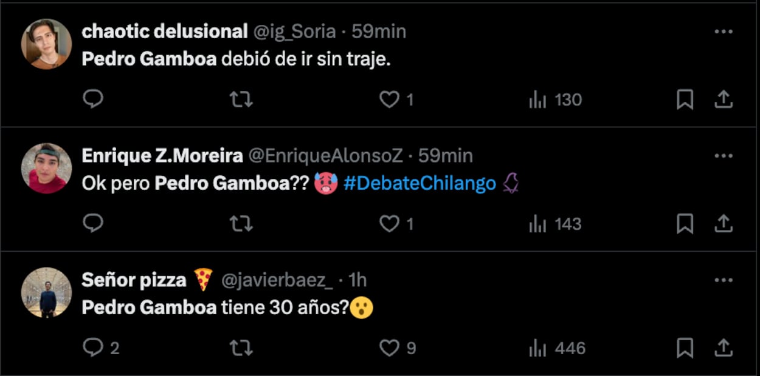Open the #DebateChilango hashtag

[x=420, y=184]
